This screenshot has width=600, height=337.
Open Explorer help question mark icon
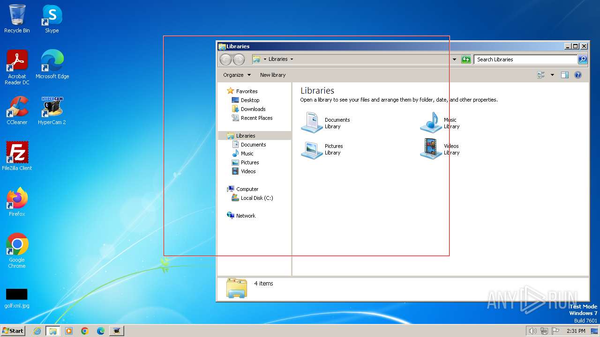click(x=578, y=75)
